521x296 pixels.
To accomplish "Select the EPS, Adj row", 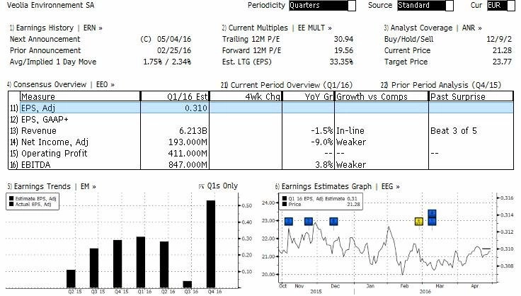I will pos(260,108).
